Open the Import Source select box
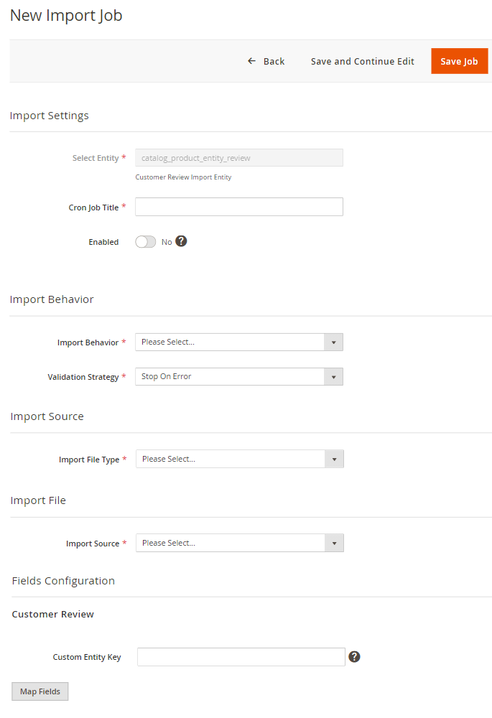This screenshot has width=492, height=718. 239,543
